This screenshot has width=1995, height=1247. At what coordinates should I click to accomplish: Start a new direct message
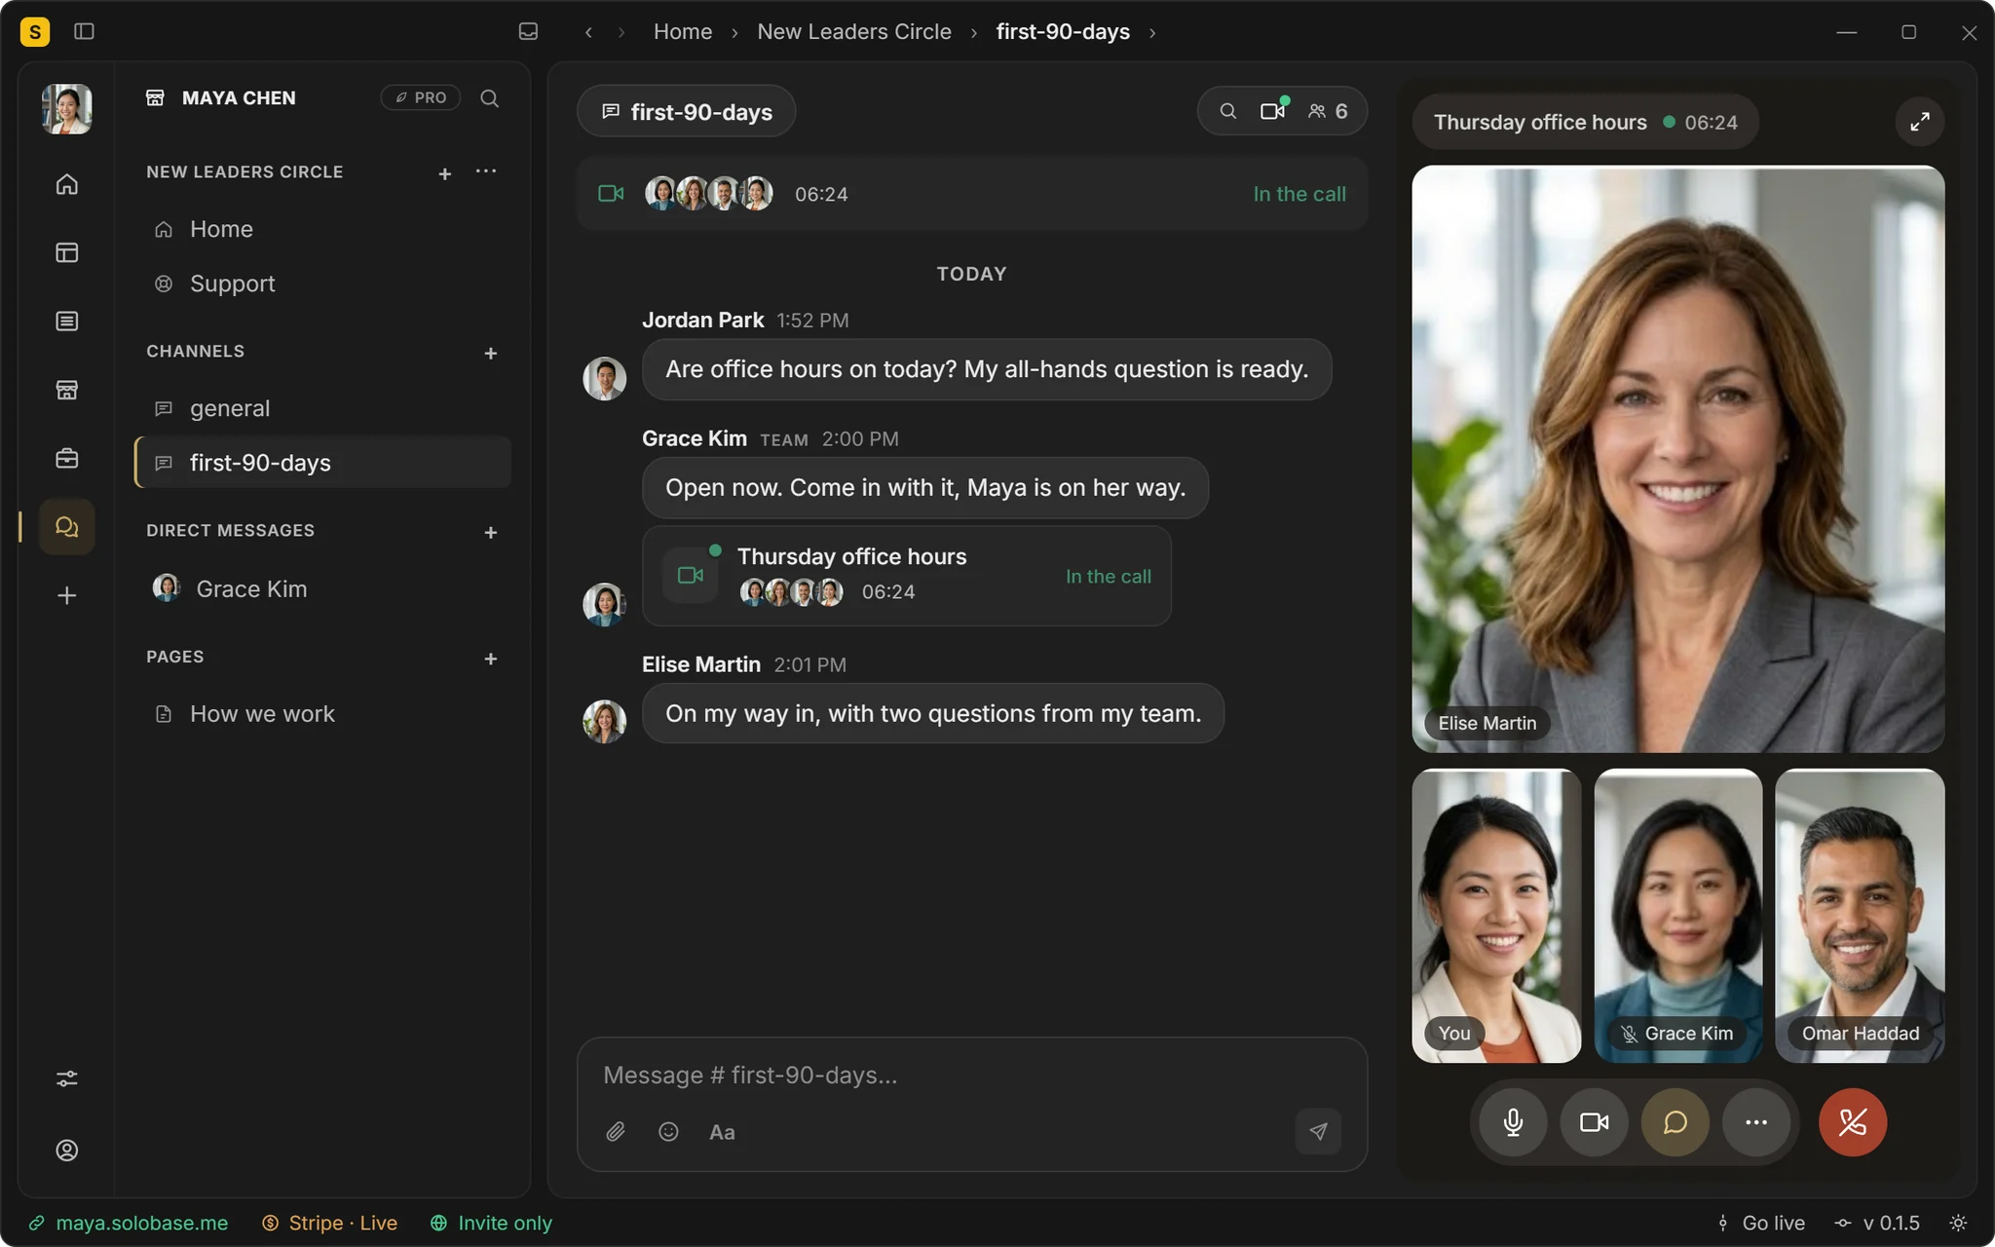click(x=490, y=532)
